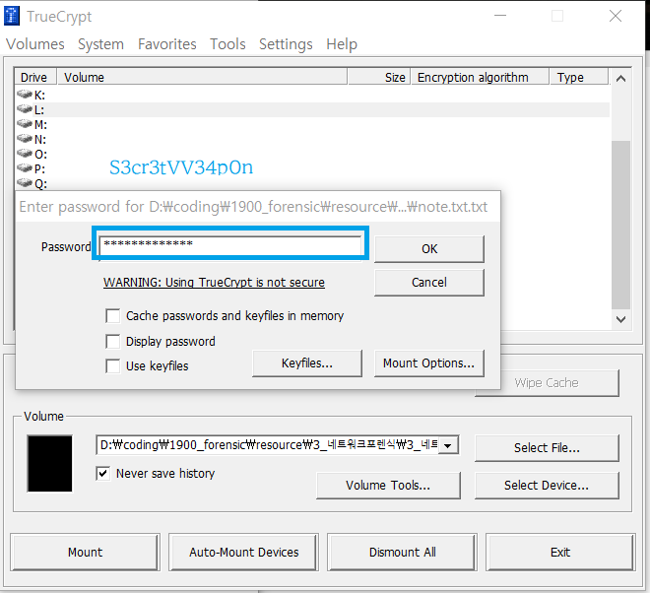Click Auto-Mount Devices
Image resolution: width=650 pixels, height=593 pixels.
click(244, 553)
